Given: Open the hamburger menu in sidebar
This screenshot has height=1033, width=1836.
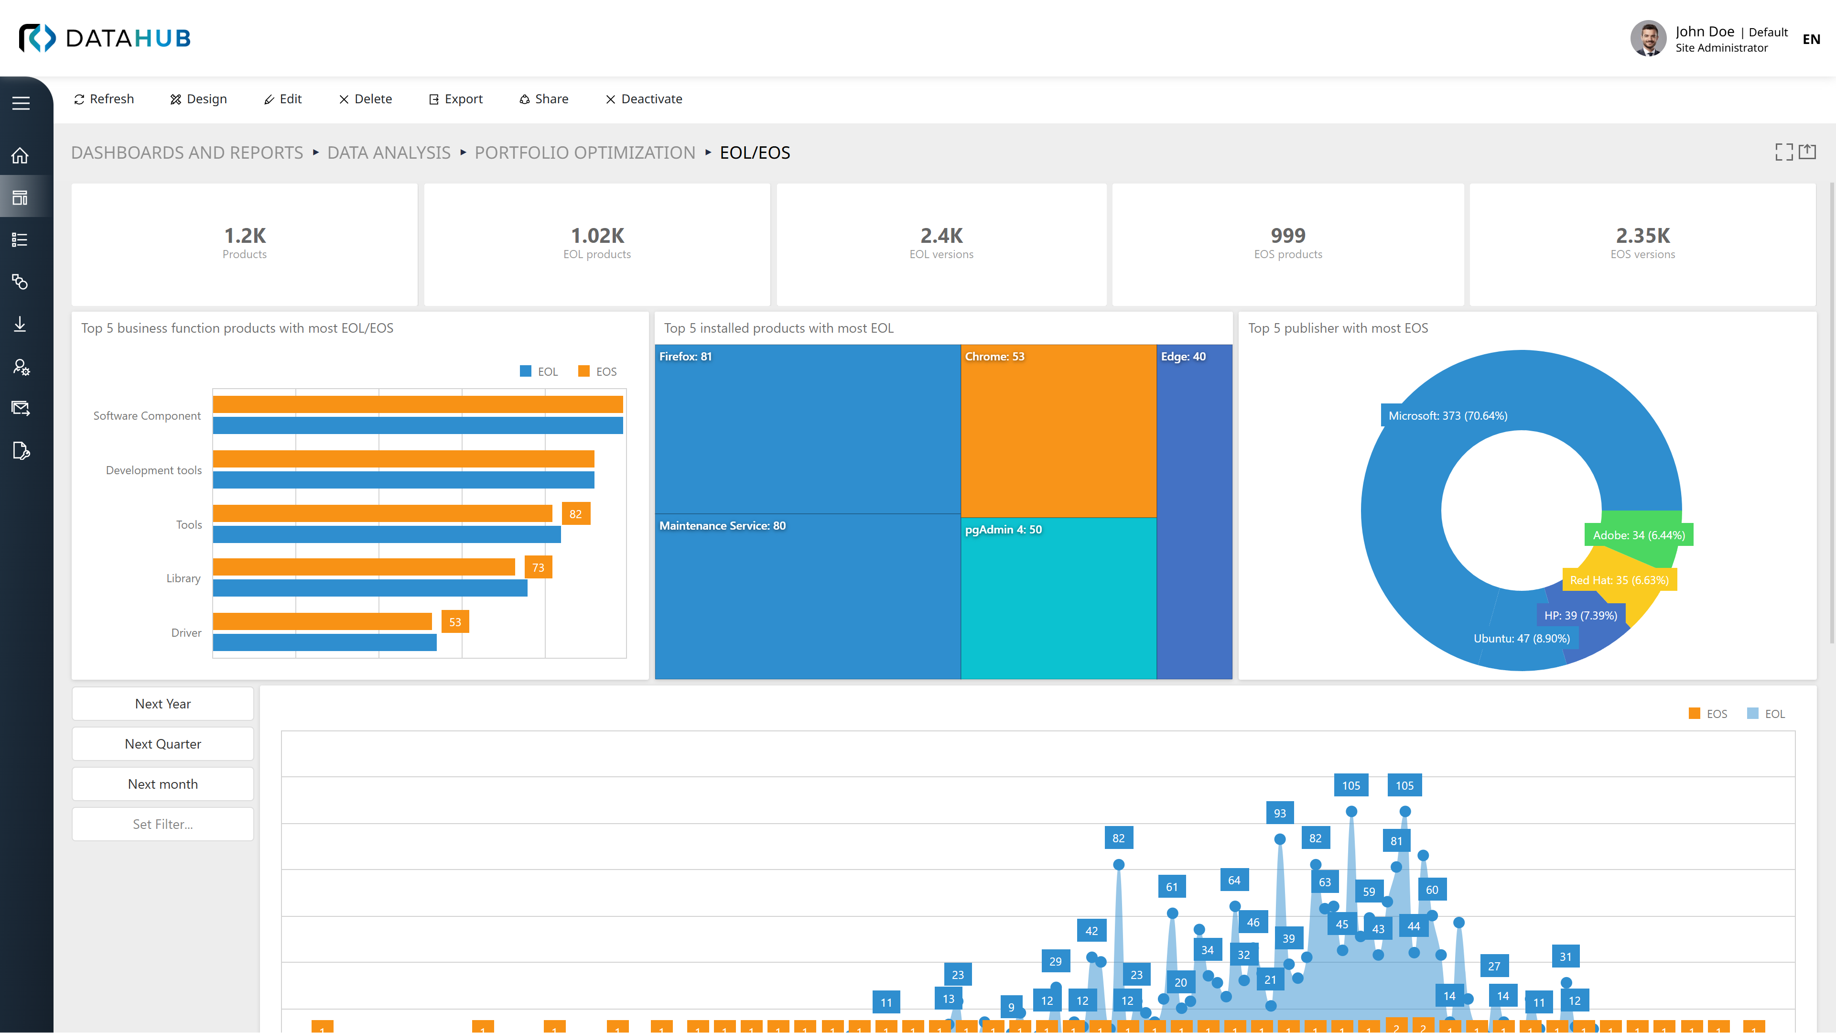Looking at the screenshot, I should pos(21,103).
